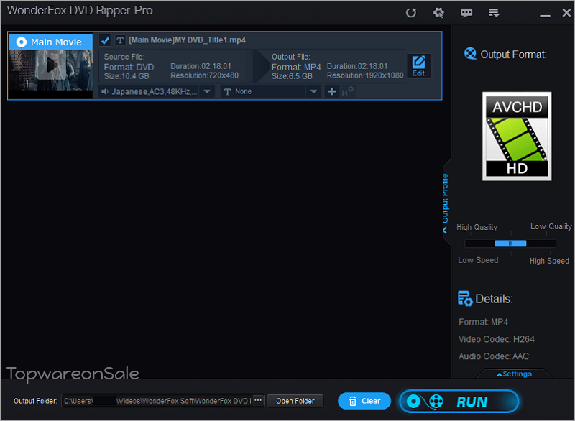This screenshot has height=421, width=575.
Task: Click the output folder path field
Action: pos(157,401)
